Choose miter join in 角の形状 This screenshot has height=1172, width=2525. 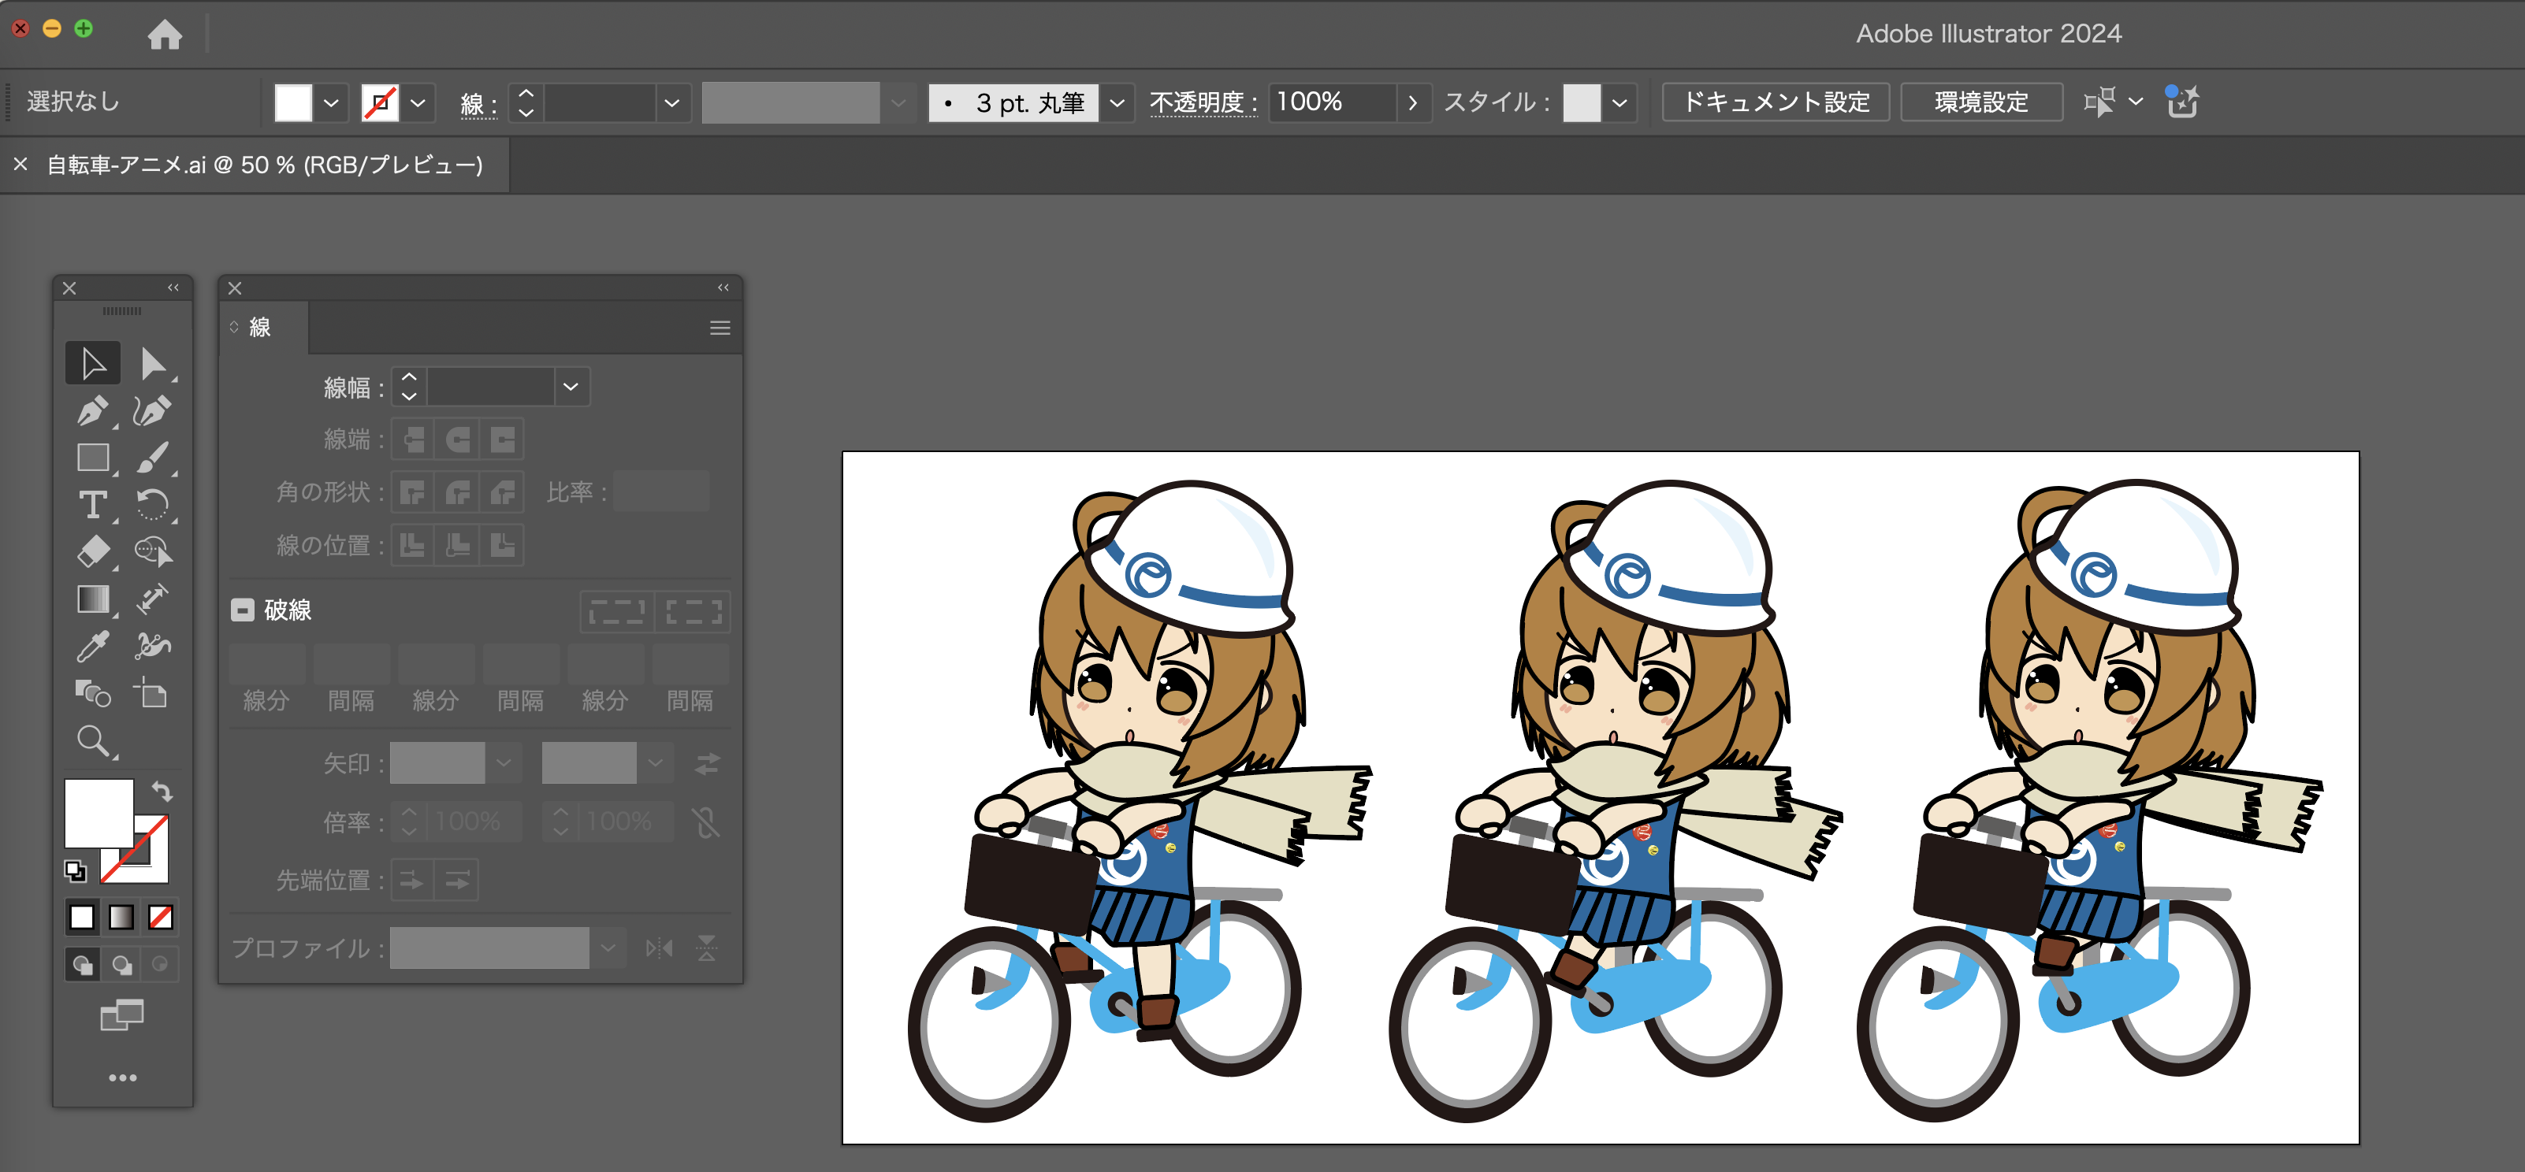pyautogui.click(x=414, y=492)
